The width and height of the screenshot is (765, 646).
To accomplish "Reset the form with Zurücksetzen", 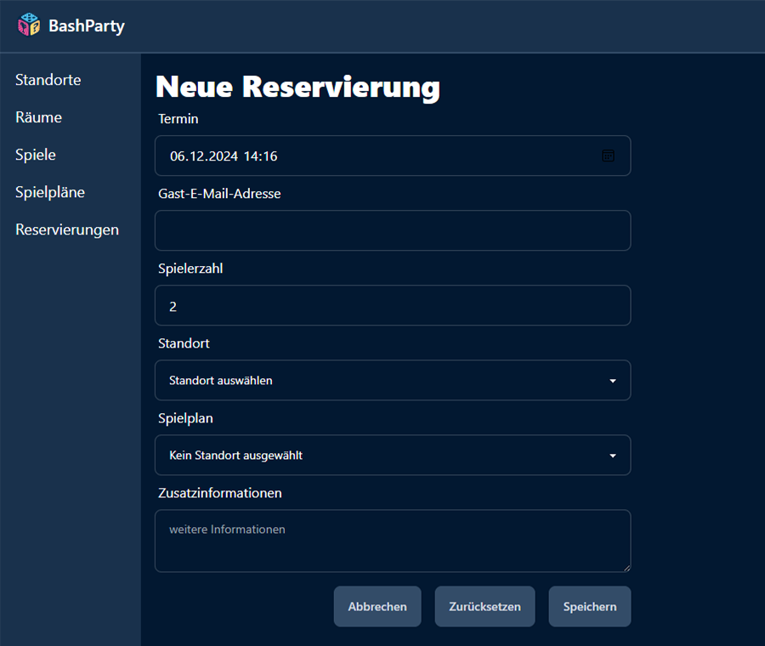I will pos(484,607).
